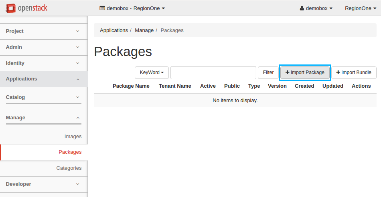Expand the Admin sidebar section

point(43,47)
